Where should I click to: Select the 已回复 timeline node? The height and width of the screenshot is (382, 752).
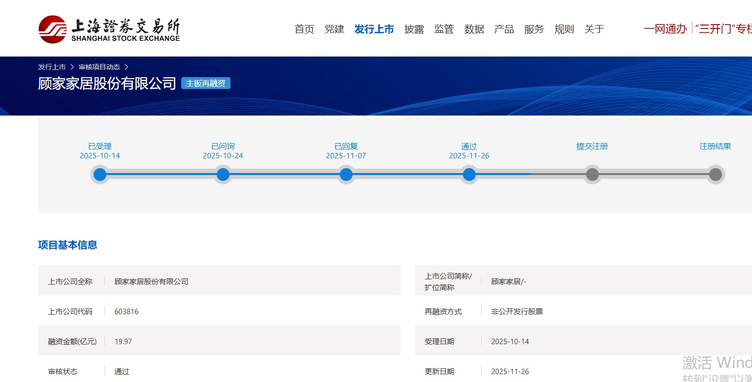click(x=346, y=175)
